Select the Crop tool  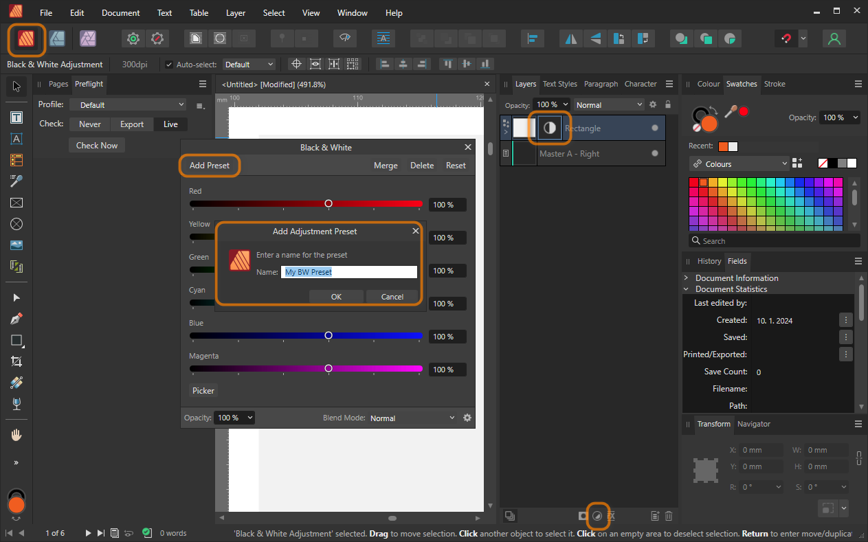[16, 361]
